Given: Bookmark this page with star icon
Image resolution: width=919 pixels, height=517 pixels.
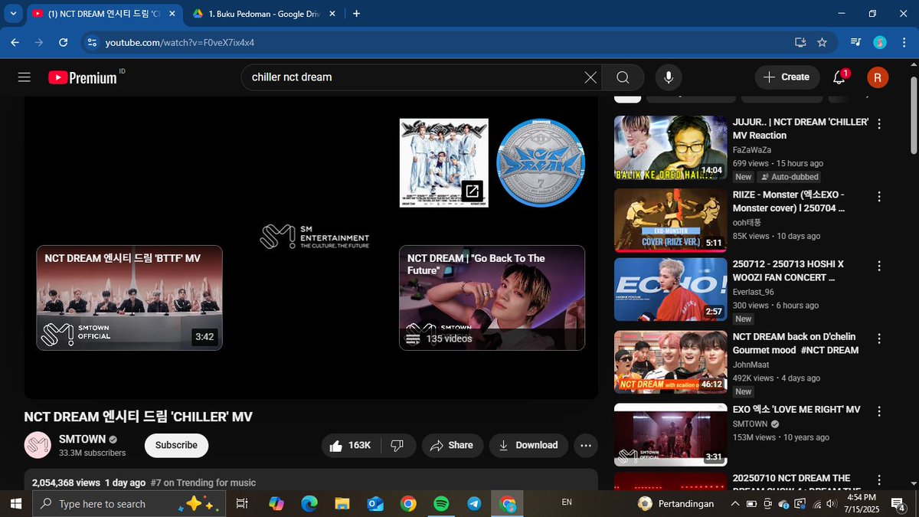Looking at the screenshot, I should (822, 42).
